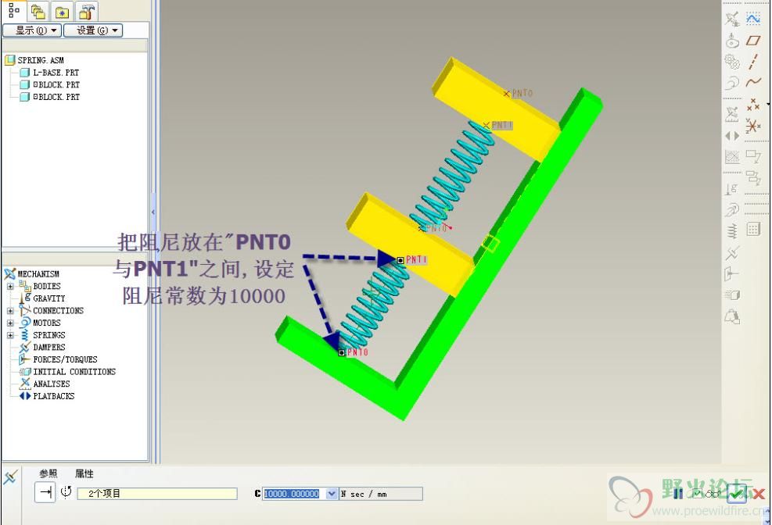
Task: Open the Favorites folder navigator tab
Action: tap(62, 11)
